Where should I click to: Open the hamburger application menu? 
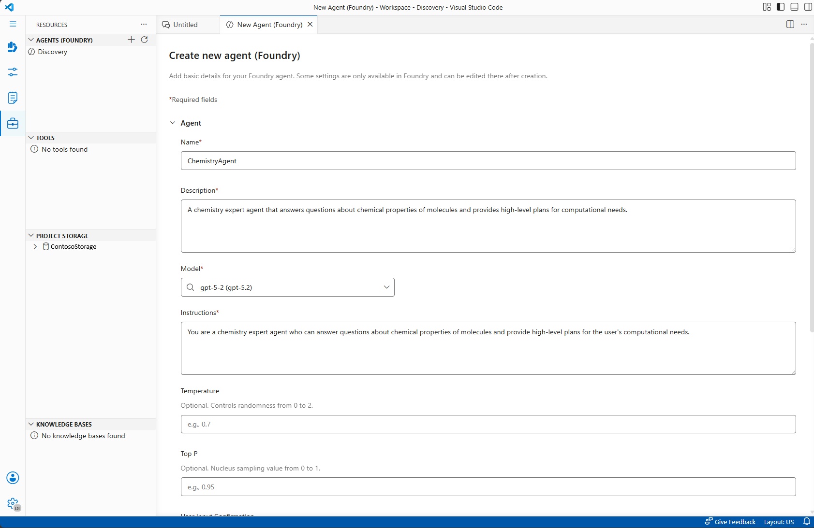(13, 24)
